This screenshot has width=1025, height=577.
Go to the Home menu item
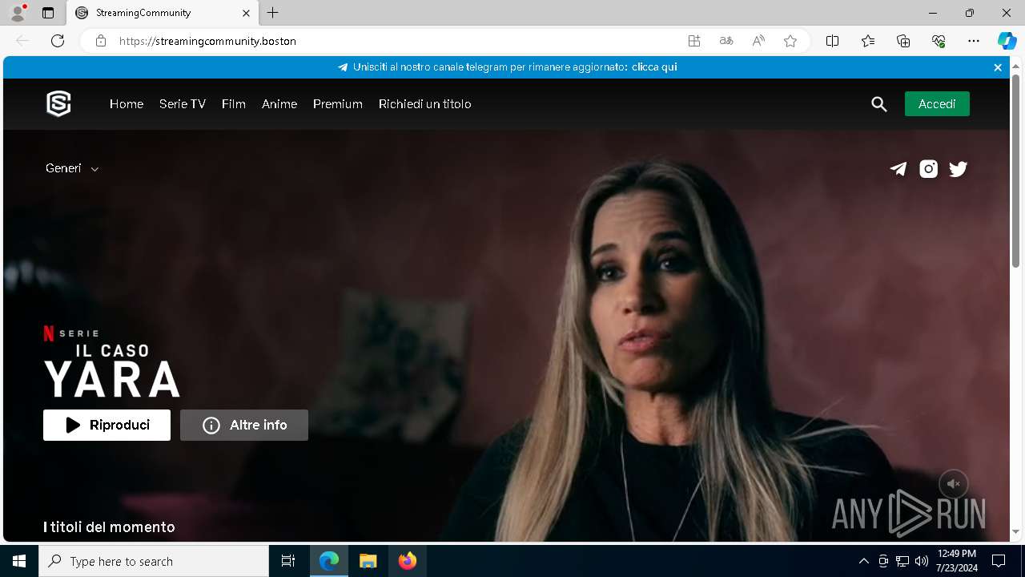pyautogui.click(x=127, y=104)
